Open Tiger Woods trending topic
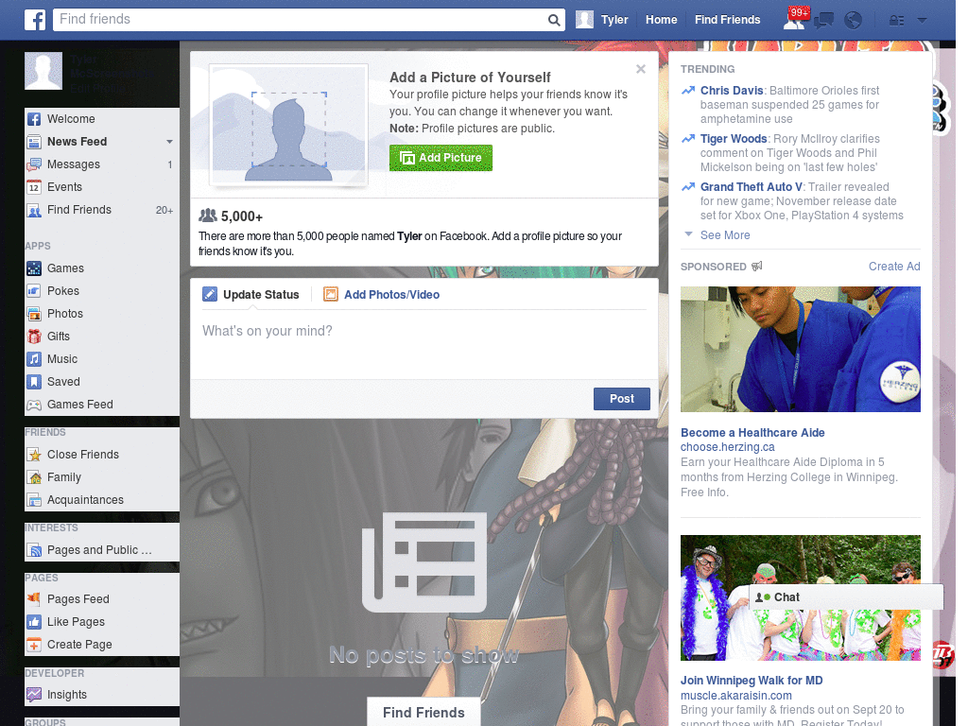 [734, 139]
